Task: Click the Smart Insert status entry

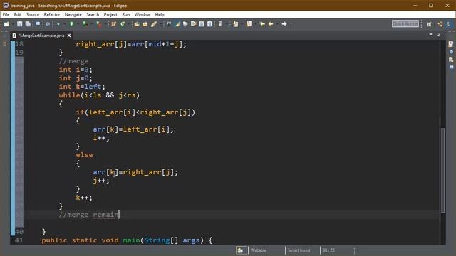Action: pos(299,250)
